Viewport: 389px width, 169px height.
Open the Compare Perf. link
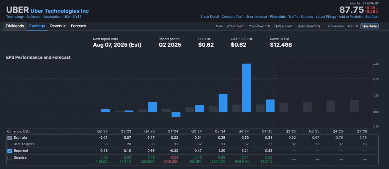pos(232,17)
